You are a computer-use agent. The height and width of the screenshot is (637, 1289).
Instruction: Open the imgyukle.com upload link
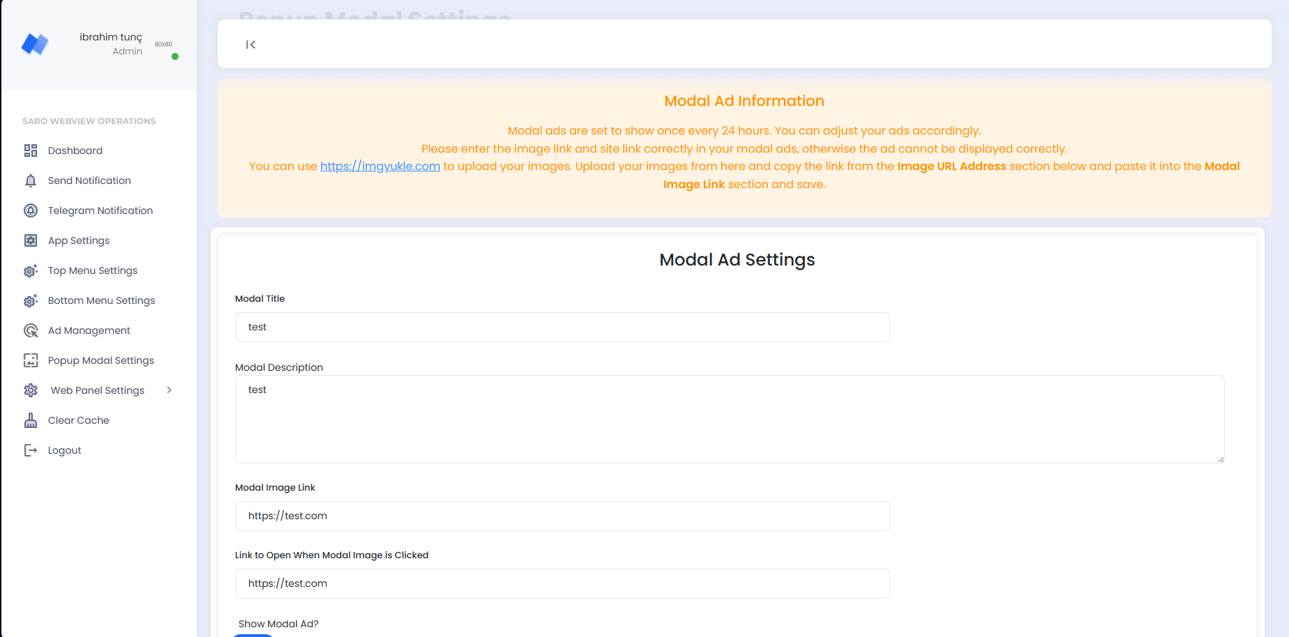pyautogui.click(x=379, y=166)
